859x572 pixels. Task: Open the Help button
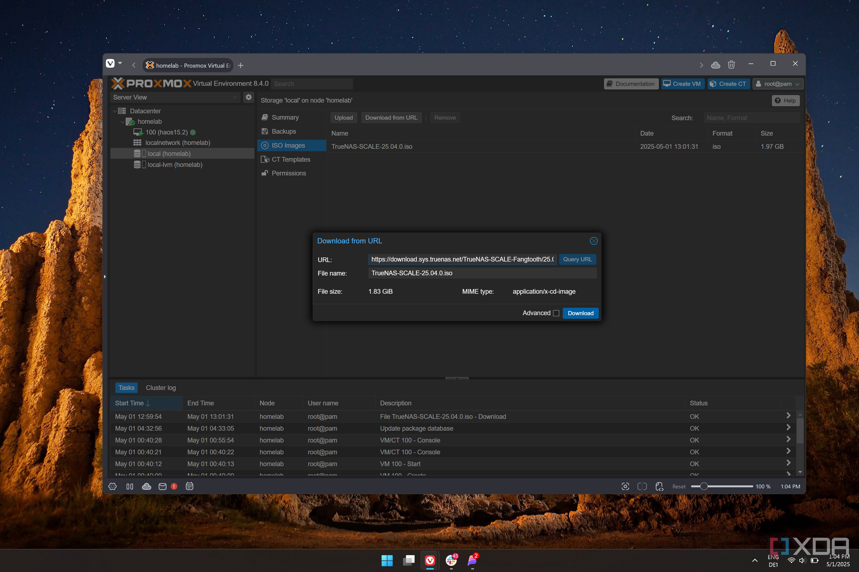(x=785, y=101)
